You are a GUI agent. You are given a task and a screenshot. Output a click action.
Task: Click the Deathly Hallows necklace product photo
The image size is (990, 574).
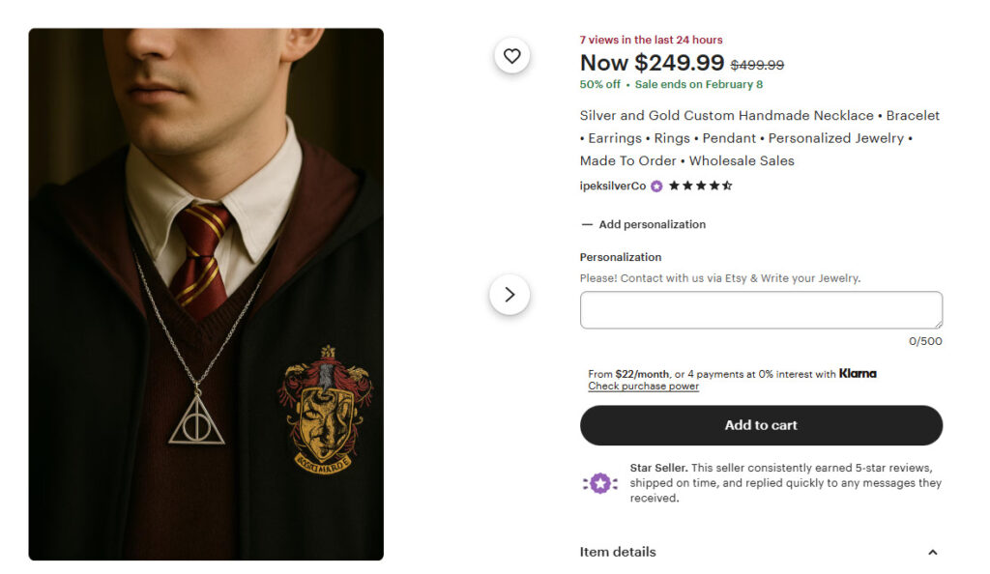[206, 294]
